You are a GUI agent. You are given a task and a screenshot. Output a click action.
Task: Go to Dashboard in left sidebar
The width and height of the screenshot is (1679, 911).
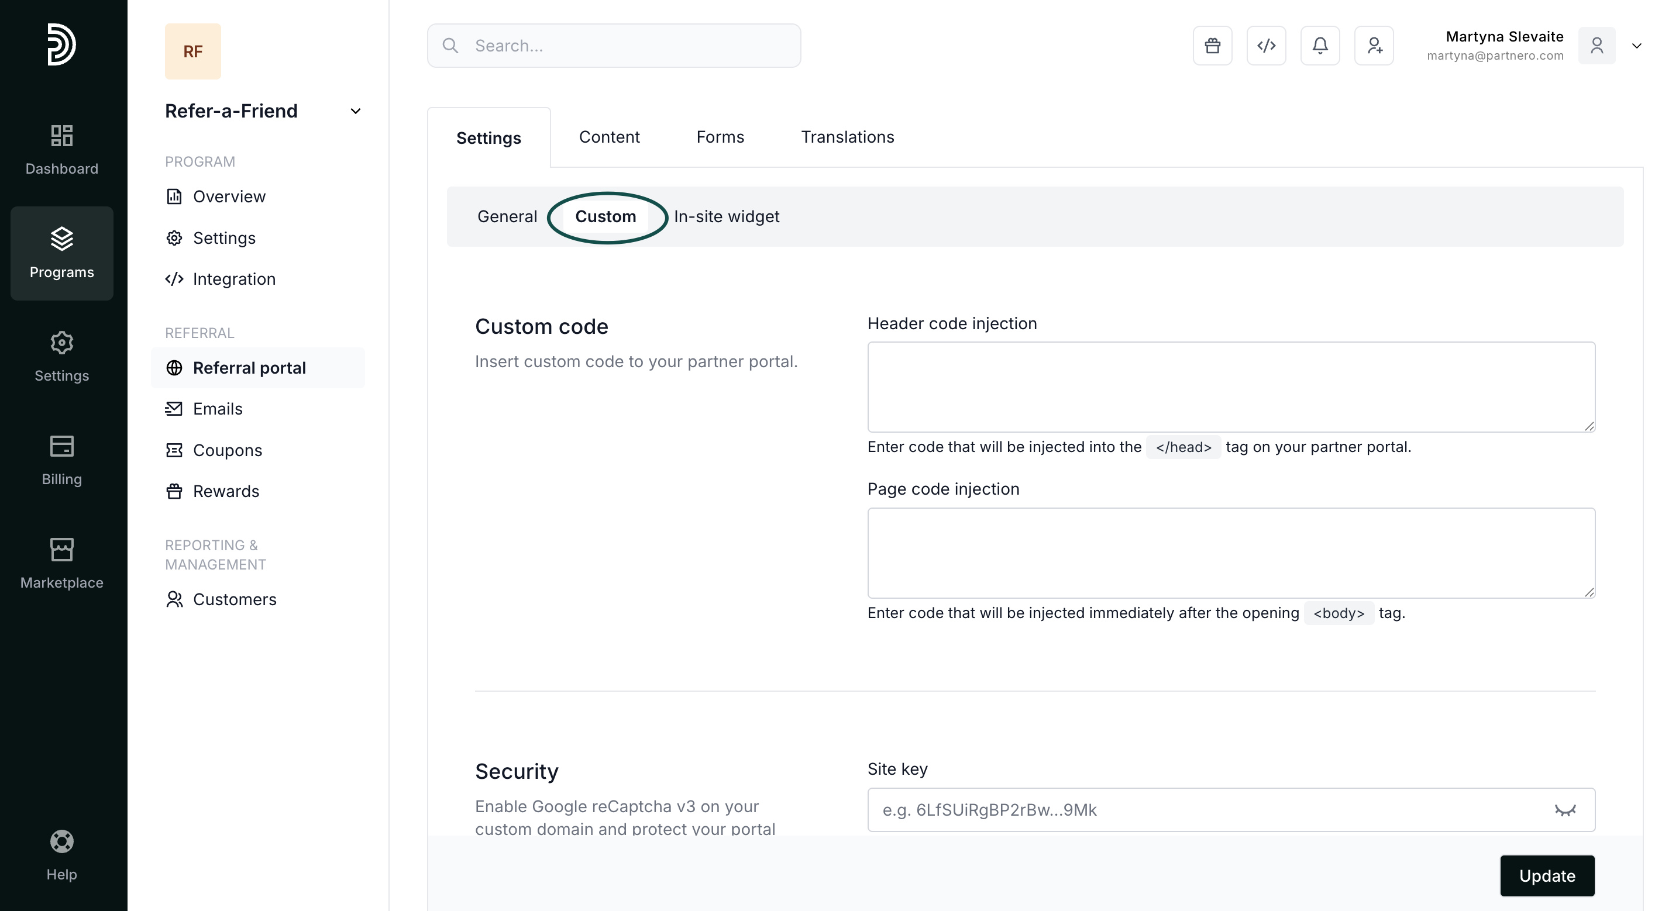pos(62,150)
